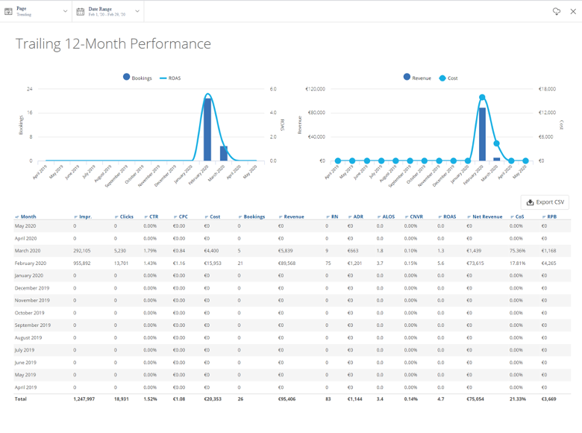Toggle the Cost legend marker
The height and width of the screenshot is (433, 582).
(442, 78)
